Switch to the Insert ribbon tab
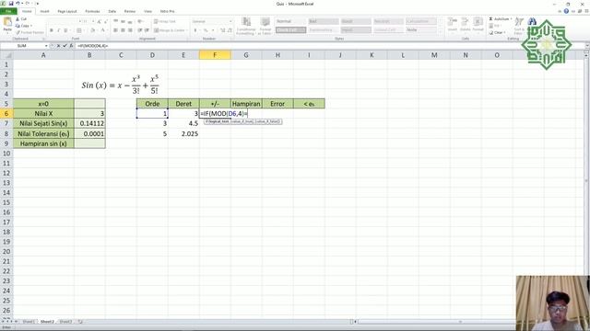This screenshot has width=590, height=331. 44,11
